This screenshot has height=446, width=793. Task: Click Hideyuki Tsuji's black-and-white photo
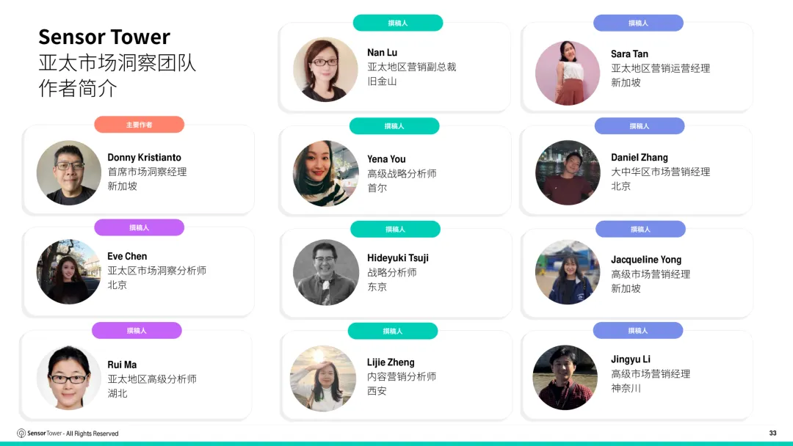[326, 272]
